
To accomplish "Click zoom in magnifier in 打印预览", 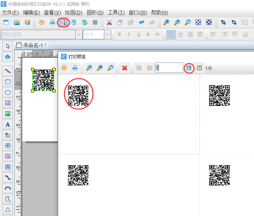I will pyautogui.click(x=100, y=68).
